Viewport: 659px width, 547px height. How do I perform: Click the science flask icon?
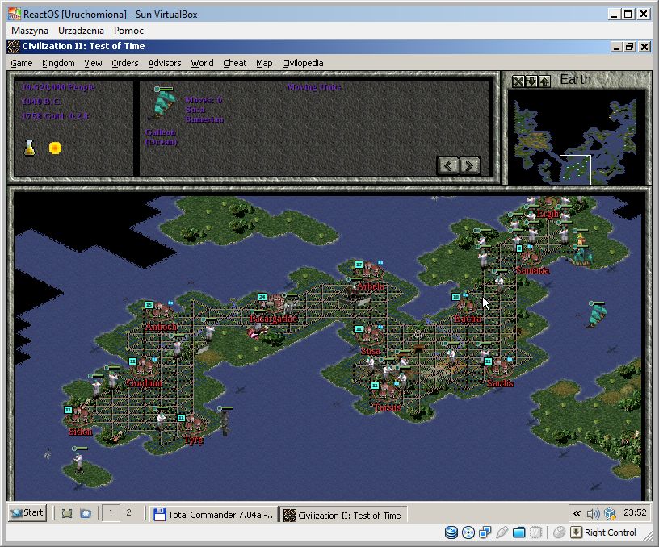29,148
